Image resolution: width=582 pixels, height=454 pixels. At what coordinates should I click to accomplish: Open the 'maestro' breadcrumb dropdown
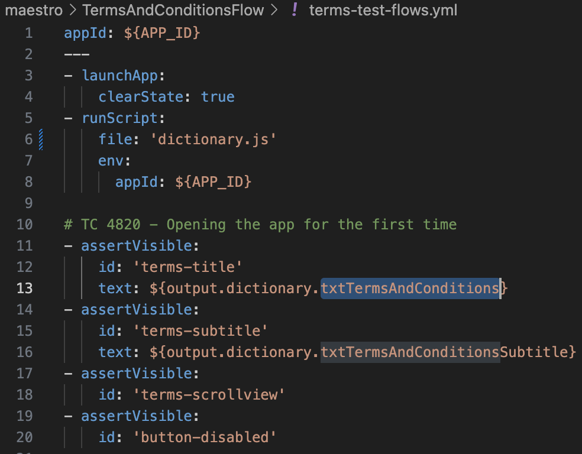(x=34, y=10)
